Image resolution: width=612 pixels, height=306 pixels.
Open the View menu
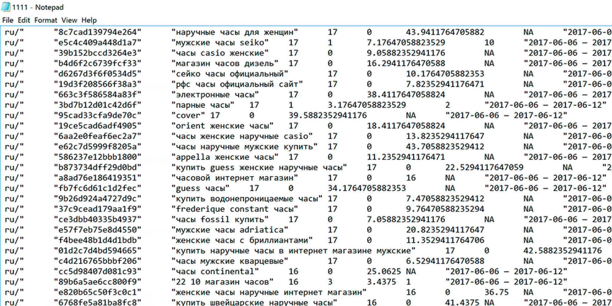tap(69, 20)
